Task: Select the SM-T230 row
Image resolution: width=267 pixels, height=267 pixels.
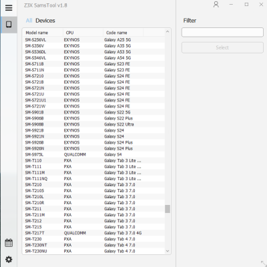Action: [93, 239]
